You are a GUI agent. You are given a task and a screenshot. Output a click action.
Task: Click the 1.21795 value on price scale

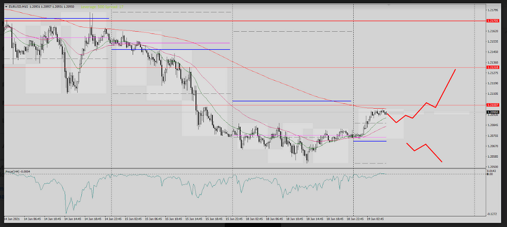(493, 10)
